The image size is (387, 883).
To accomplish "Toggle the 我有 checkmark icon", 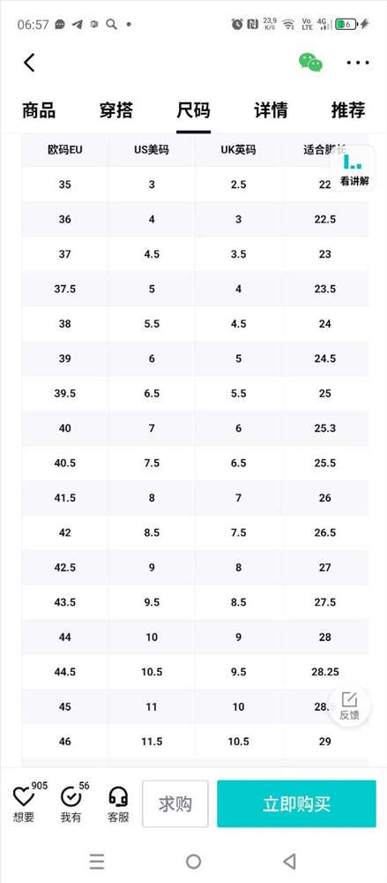I will 71,796.
